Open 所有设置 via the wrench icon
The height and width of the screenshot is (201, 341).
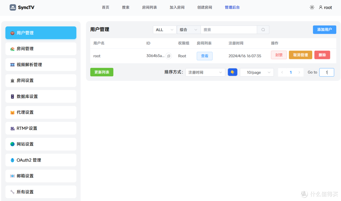pyautogui.click(x=12, y=192)
